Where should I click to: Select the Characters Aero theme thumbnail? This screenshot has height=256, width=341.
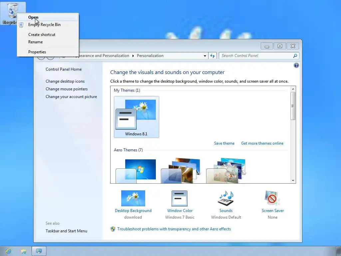(226, 171)
